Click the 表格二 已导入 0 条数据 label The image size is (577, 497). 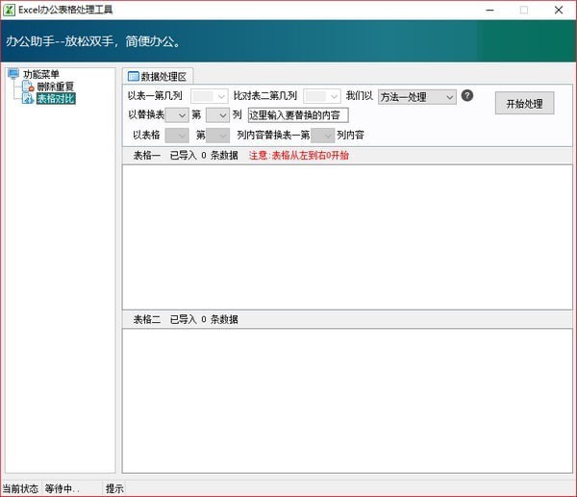[186, 319]
